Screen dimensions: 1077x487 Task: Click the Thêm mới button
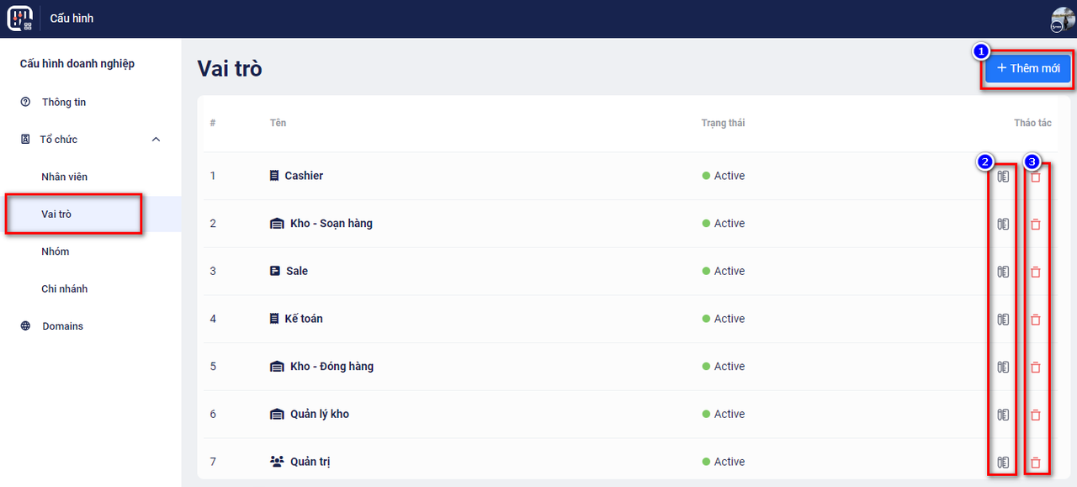1028,68
